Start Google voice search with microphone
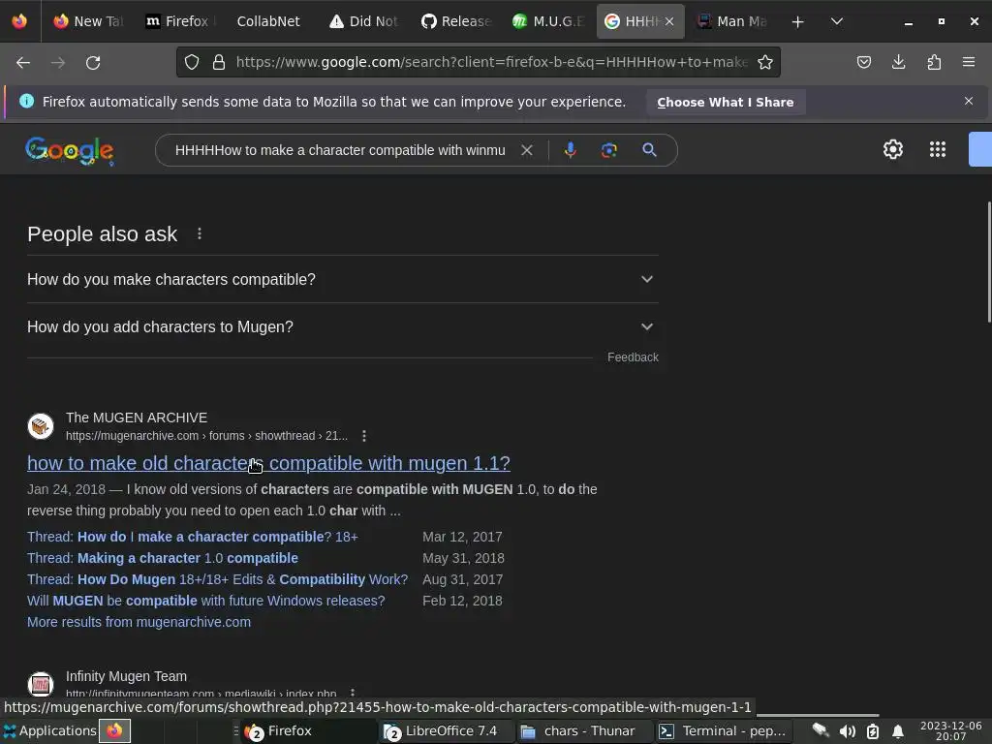Screen dimensions: 992x744 point(570,150)
